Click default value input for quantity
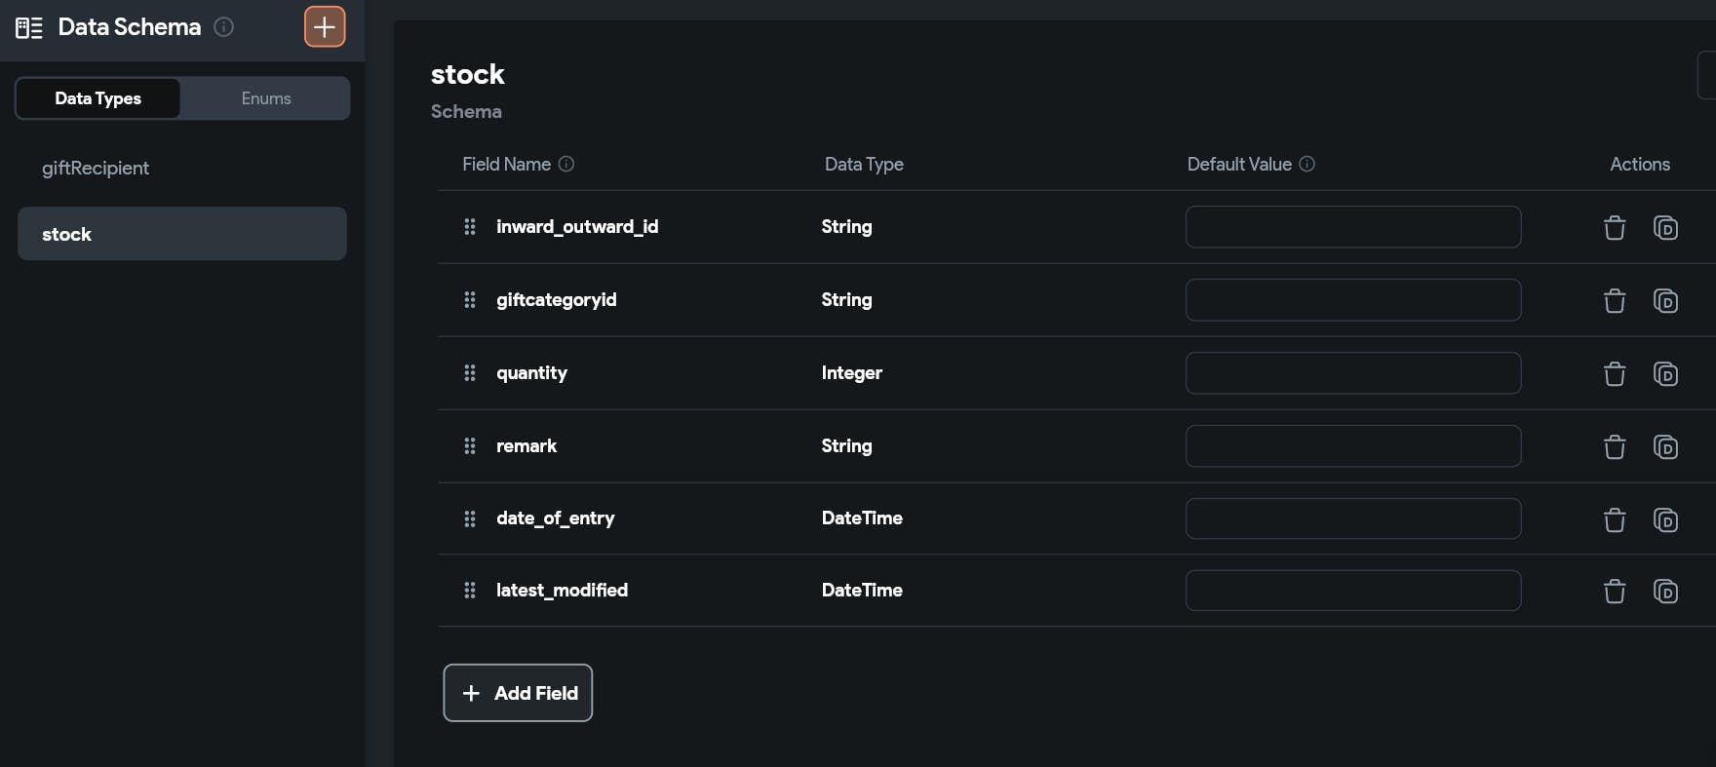Image resolution: width=1716 pixels, height=767 pixels. 1353,373
